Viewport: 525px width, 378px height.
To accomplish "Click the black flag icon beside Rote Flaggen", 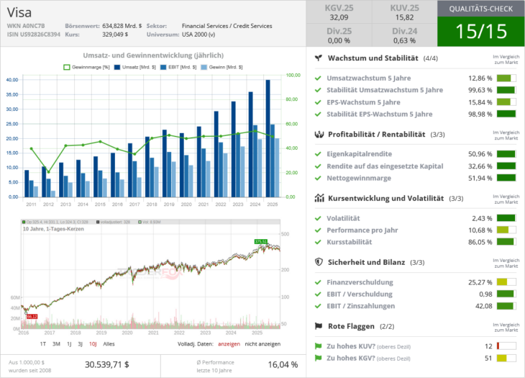I will coord(319,326).
